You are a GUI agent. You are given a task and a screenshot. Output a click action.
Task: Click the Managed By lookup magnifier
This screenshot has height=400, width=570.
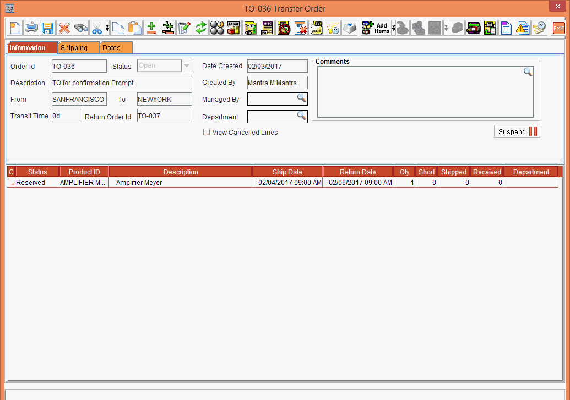(x=301, y=98)
